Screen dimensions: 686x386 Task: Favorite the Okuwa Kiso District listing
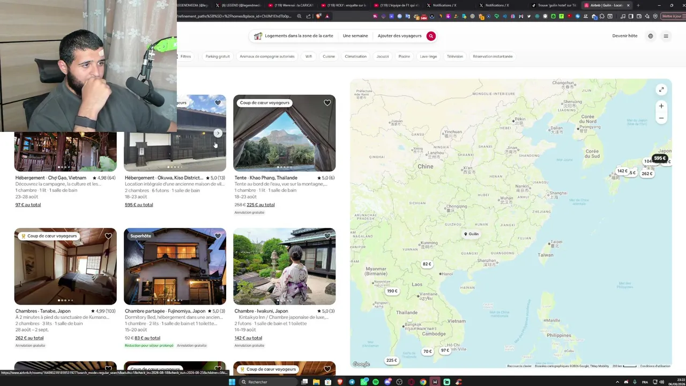point(218,103)
